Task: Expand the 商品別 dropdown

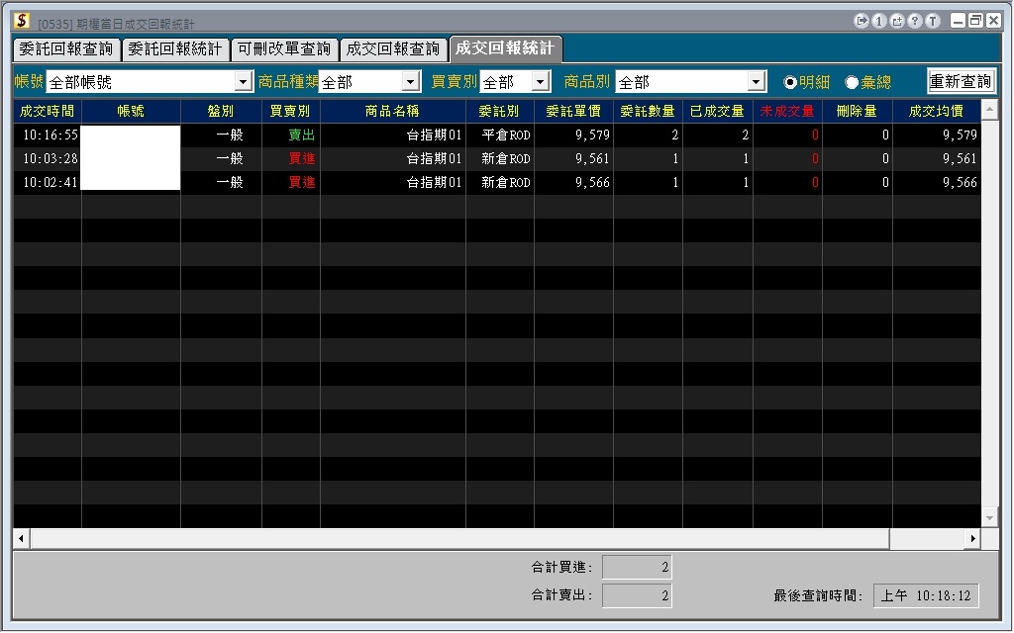Action: pyautogui.click(x=756, y=82)
